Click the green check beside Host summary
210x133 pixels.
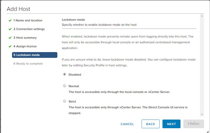[x=10, y=38]
